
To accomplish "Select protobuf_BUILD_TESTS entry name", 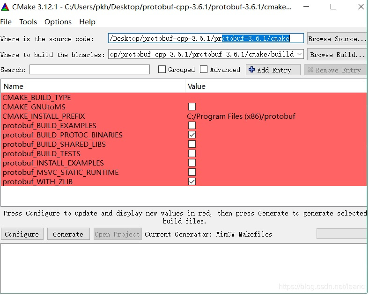I will [x=42, y=154].
